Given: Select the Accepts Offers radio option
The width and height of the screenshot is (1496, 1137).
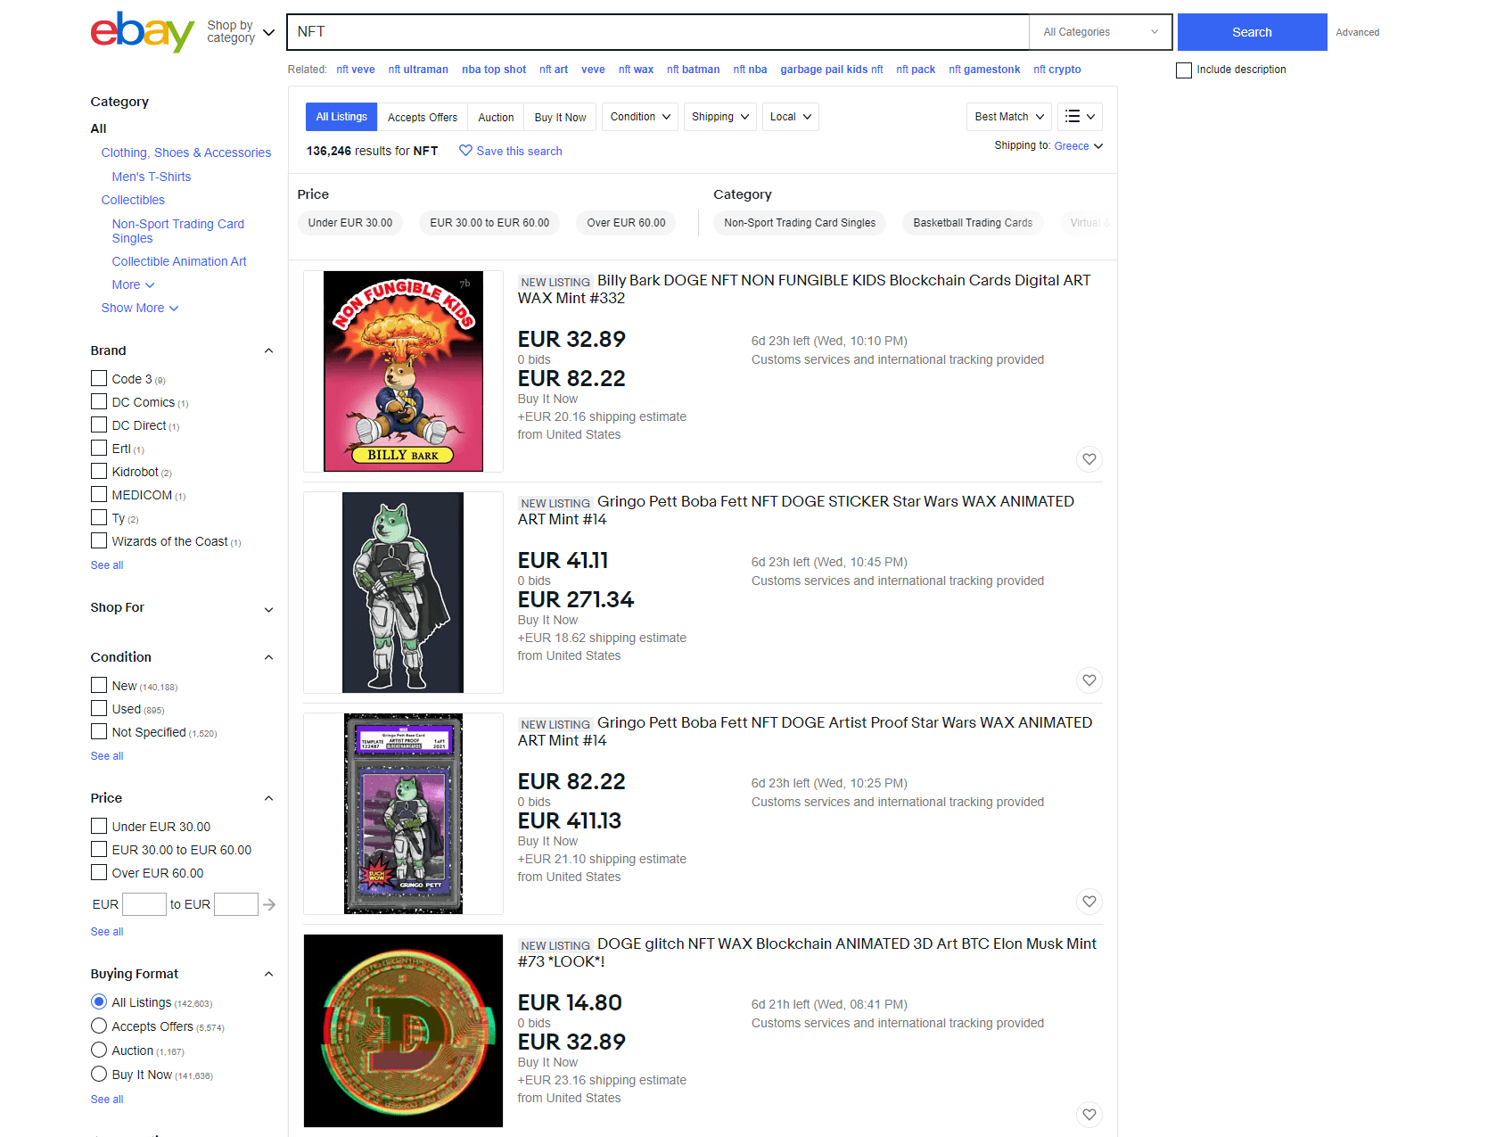Looking at the screenshot, I should (x=99, y=1026).
